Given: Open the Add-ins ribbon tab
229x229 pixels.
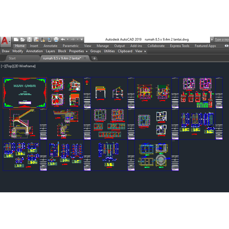Looking at the screenshot, I should tap(136, 46).
